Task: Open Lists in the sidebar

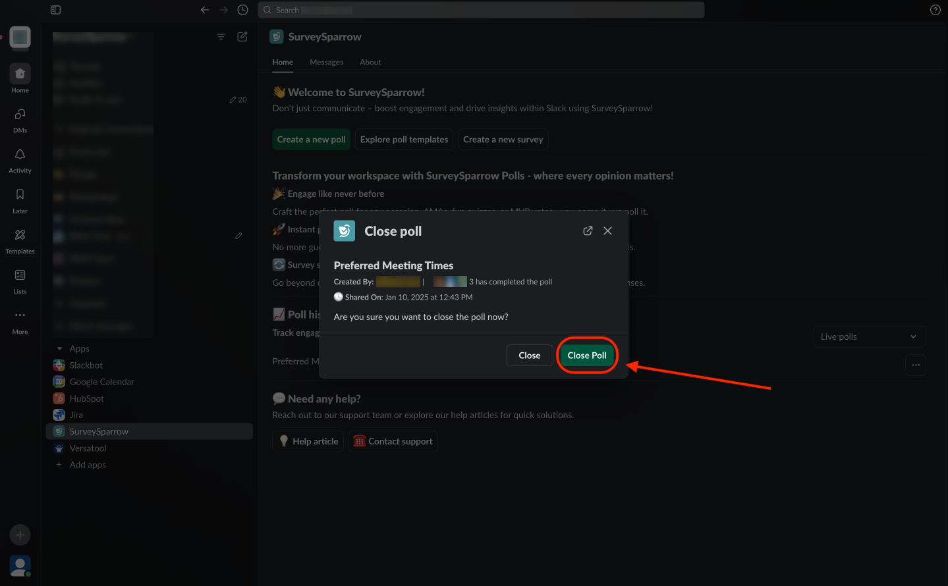Action: [x=20, y=280]
